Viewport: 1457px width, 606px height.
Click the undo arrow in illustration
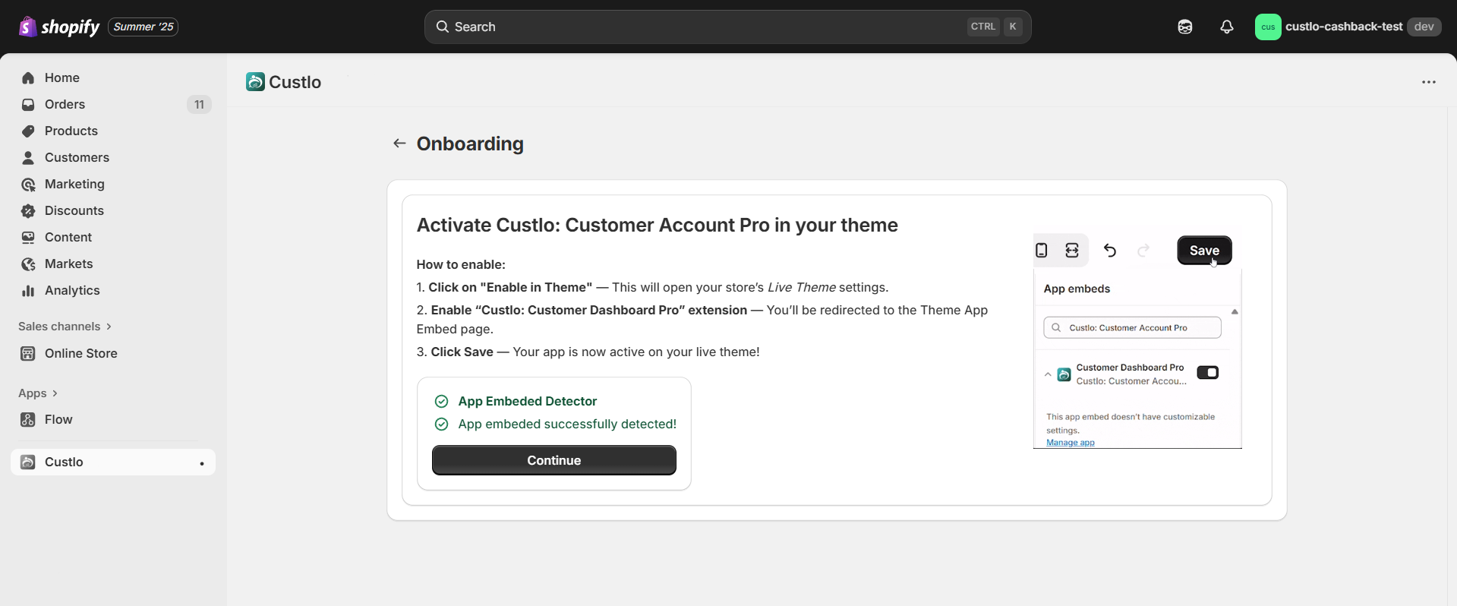click(x=1110, y=250)
